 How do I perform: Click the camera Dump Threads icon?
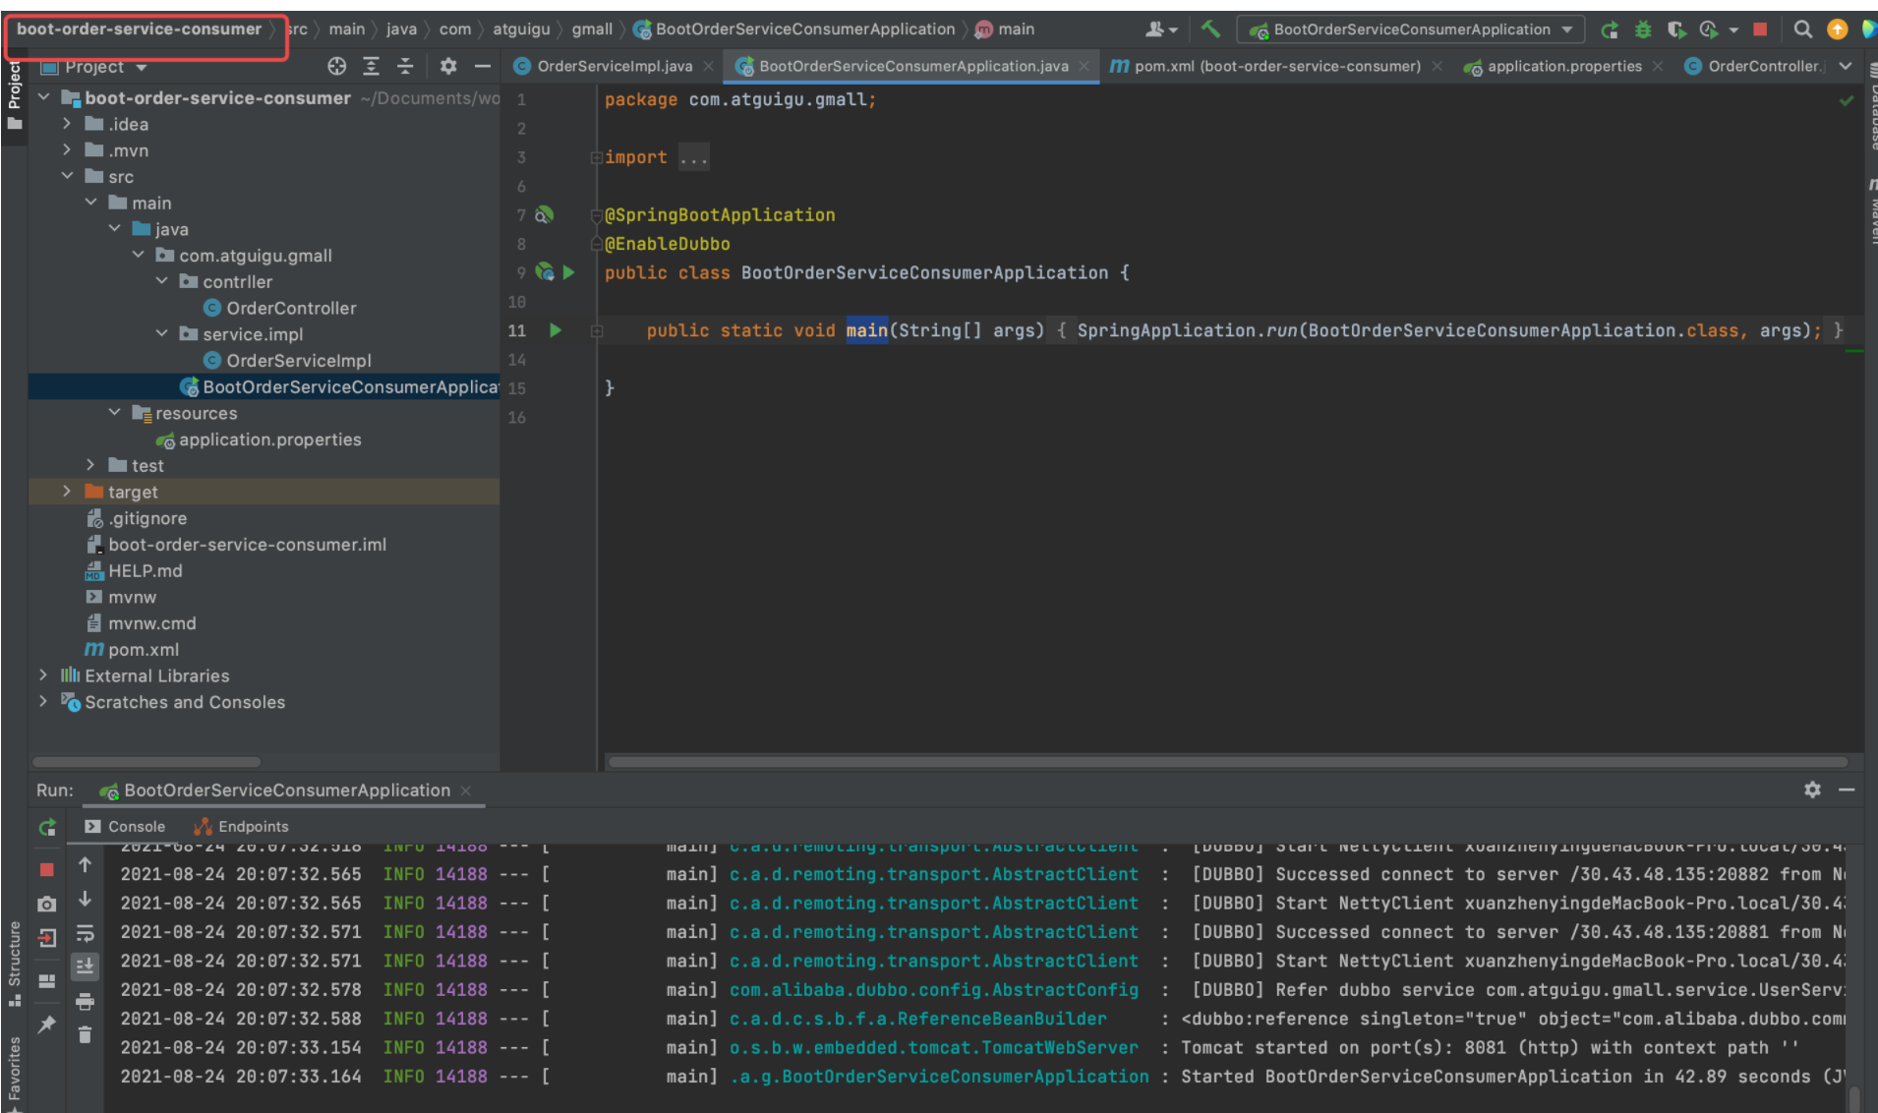[x=47, y=904]
